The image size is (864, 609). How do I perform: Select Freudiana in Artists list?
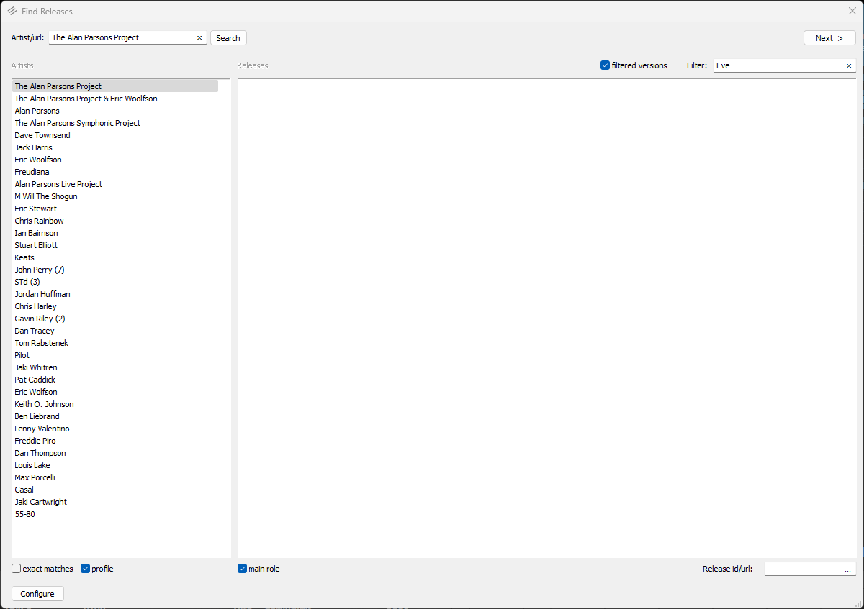point(115,172)
